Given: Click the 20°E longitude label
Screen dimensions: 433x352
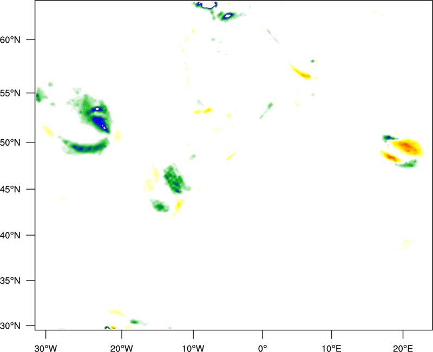Looking at the screenshot, I should [x=403, y=348].
